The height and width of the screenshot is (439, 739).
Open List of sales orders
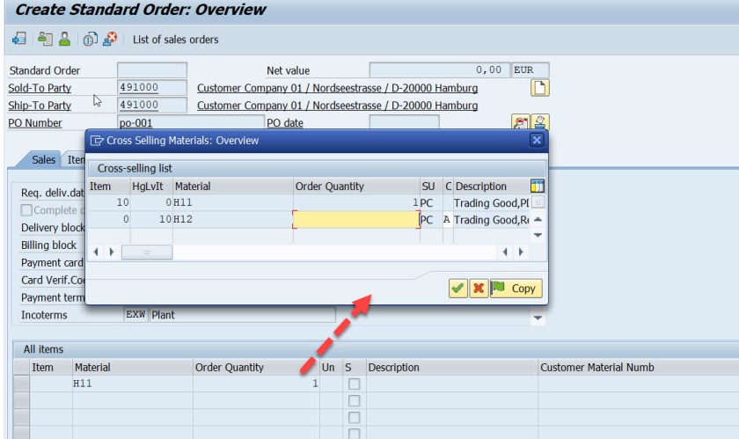(x=175, y=40)
